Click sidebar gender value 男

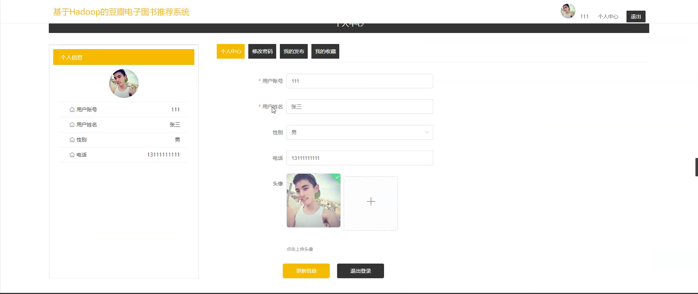click(x=178, y=140)
